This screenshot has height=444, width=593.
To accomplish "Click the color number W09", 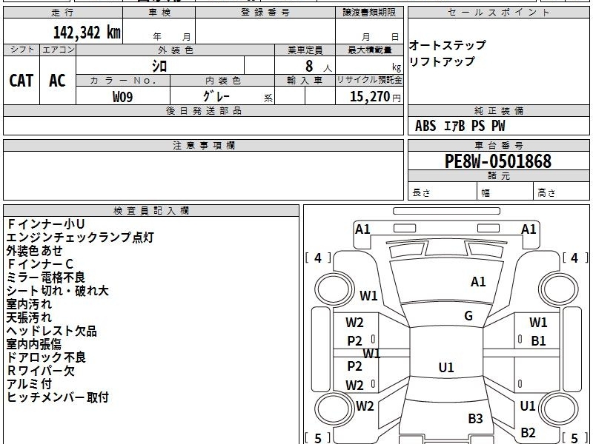I will pyautogui.click(x=122, y=97).
